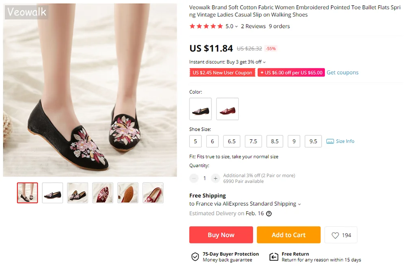406x266 pixels.
Task: Pick shoe size 9.5
Action: click(x=313, y=141)
